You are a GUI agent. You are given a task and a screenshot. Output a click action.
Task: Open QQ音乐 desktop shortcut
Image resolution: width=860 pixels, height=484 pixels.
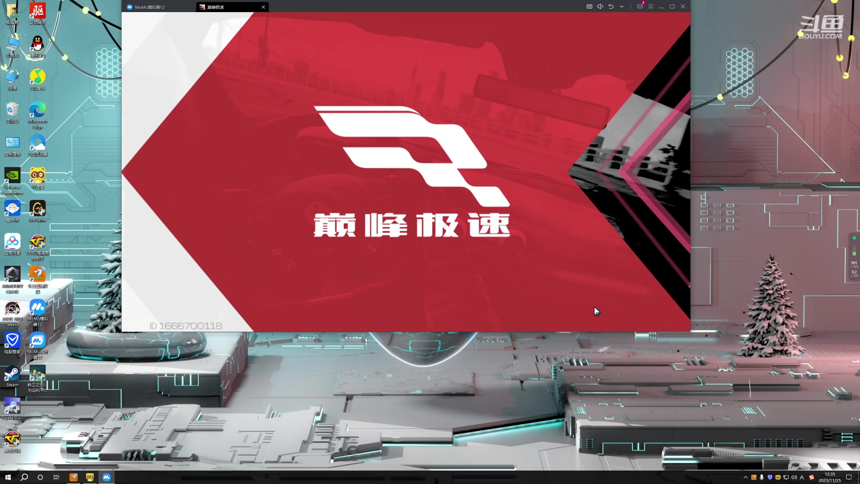pos(38,80)
